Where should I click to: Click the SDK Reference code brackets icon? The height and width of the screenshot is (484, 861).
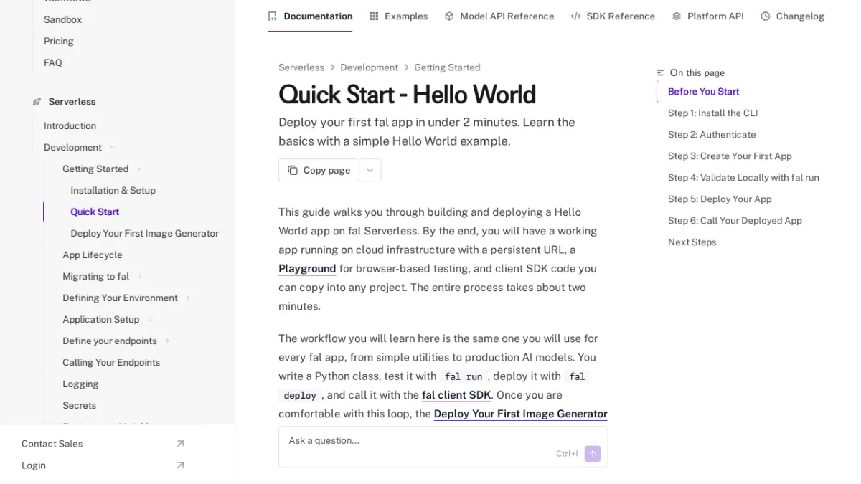click(x=575, y=16)
